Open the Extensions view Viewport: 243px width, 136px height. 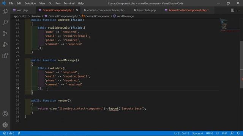5,56
